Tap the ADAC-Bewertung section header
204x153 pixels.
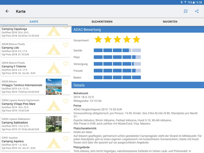pos(138,29)
